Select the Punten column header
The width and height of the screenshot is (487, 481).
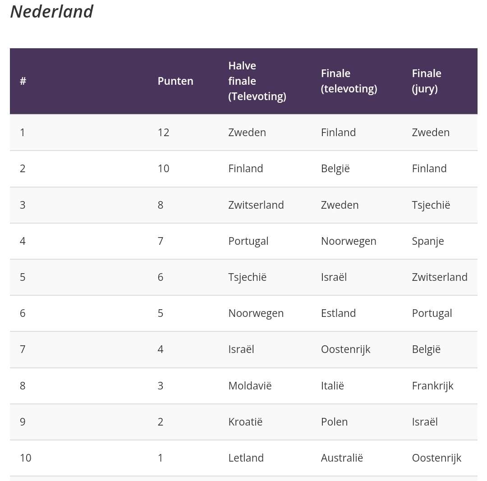(175, 81)
